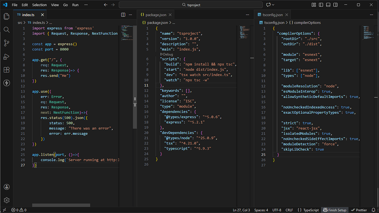The height and width of the screenshot is (213, 379).
Task: Click the tsproject command center search box
Action: pos(191,5)
